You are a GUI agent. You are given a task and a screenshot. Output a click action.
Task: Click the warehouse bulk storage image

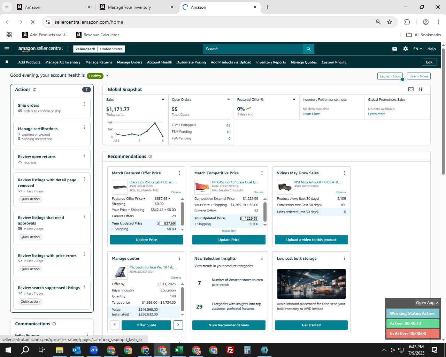pyautogui.click(x=311, y=284)
